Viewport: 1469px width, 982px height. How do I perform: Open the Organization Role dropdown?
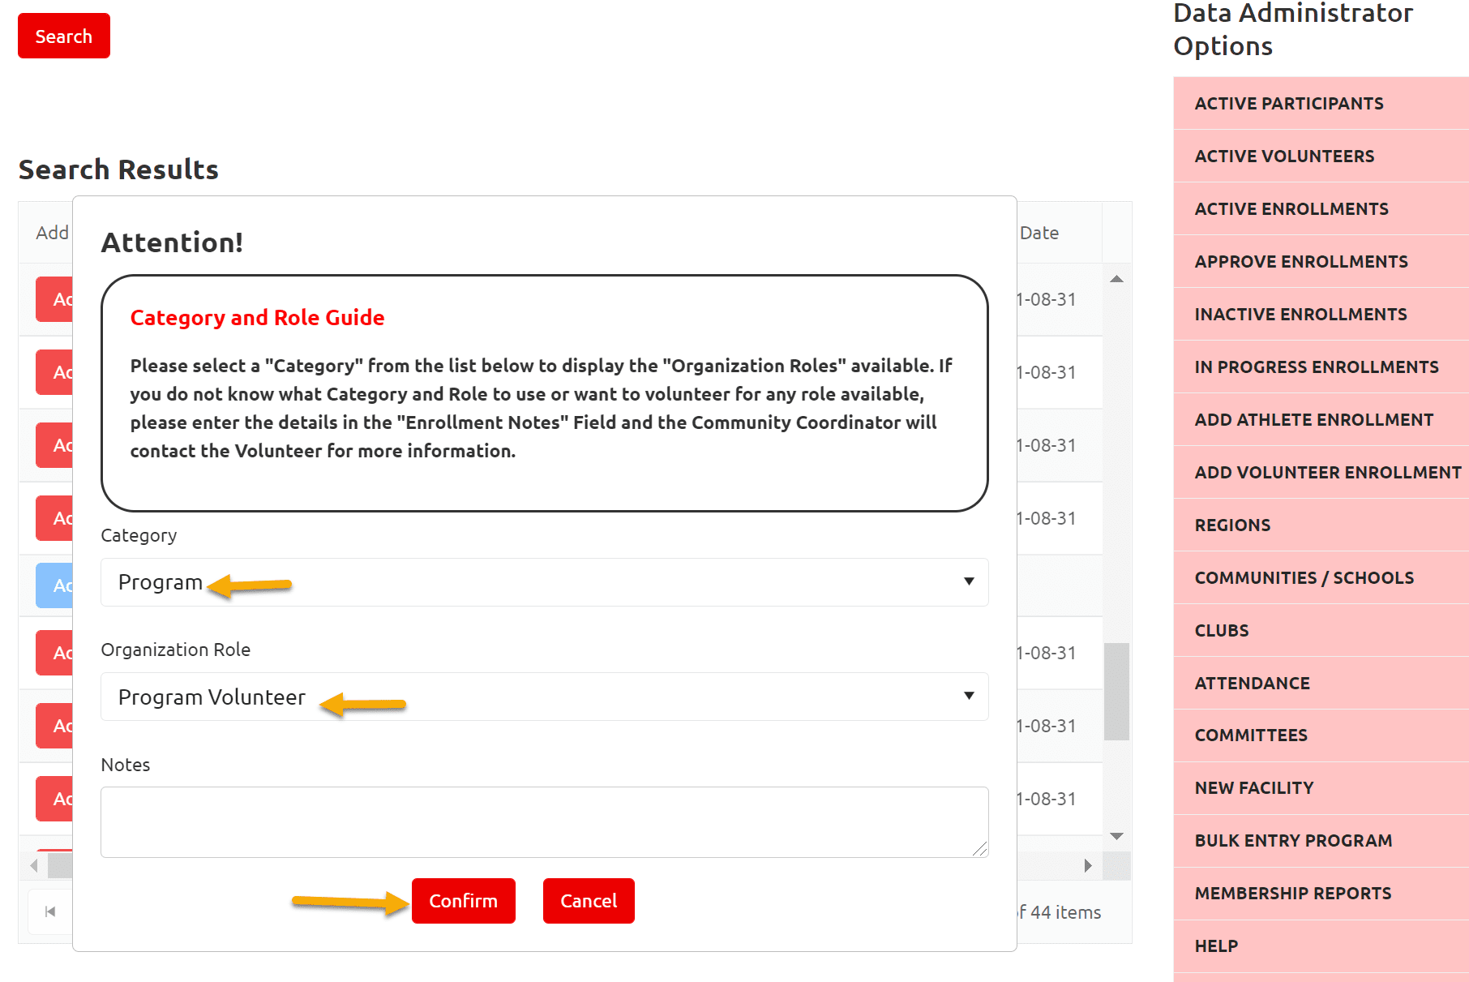(x=544, y=697)
